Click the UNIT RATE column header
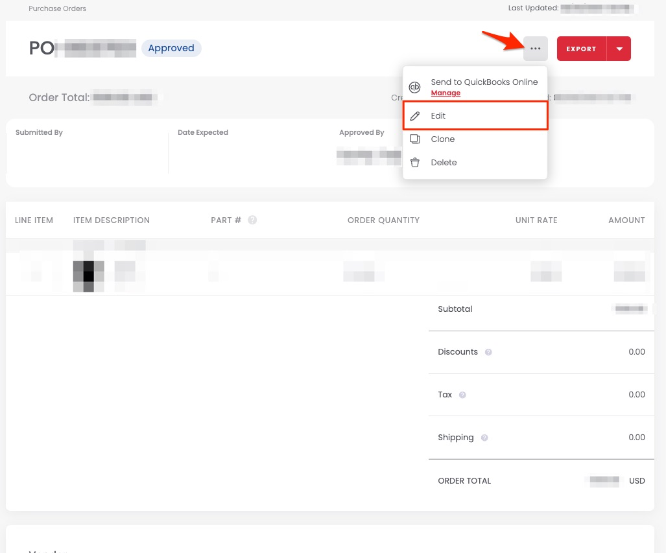Screen dimensions: 666x553 pyautogui.click(x=536, y=220)
